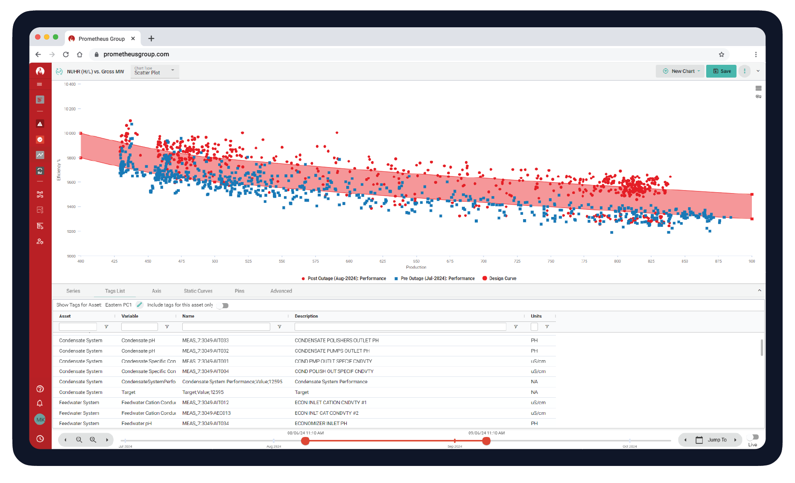Collapse the lower tags panel with chevron

[760, 290]
